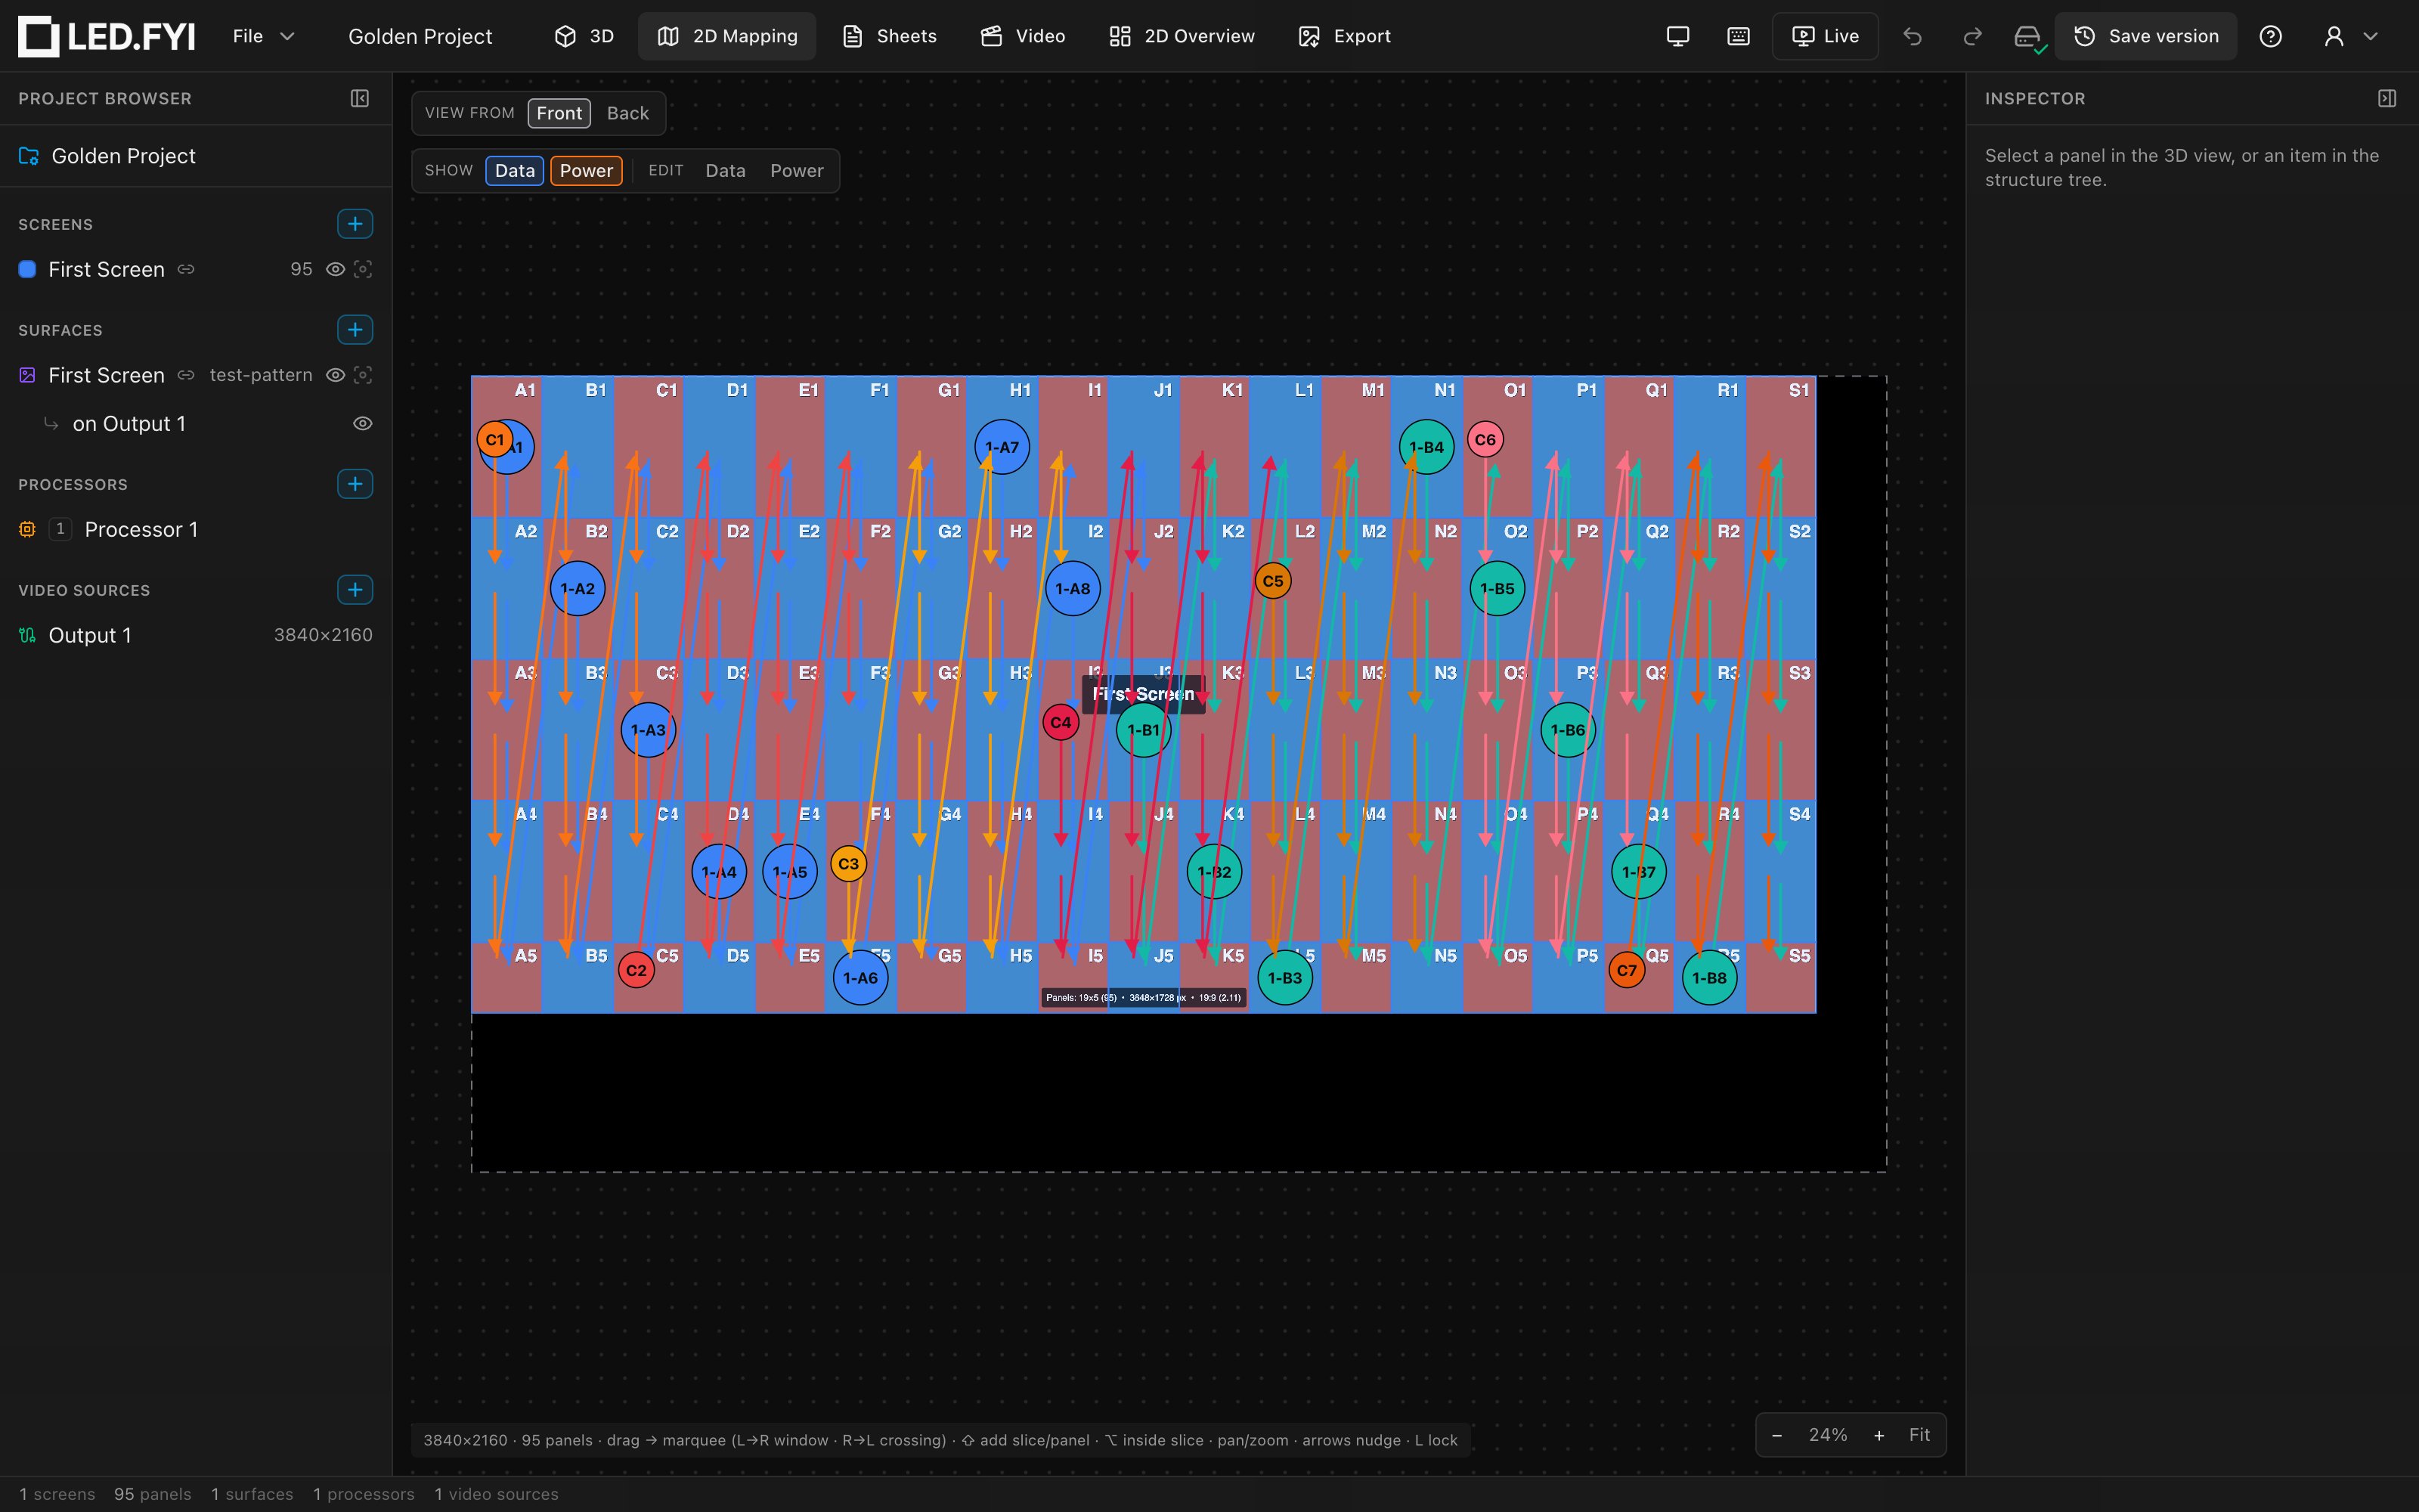Viewport: 2419px width, 1512px height.
Task: Switch to the 3D tab
Action: tap(584, 36)
